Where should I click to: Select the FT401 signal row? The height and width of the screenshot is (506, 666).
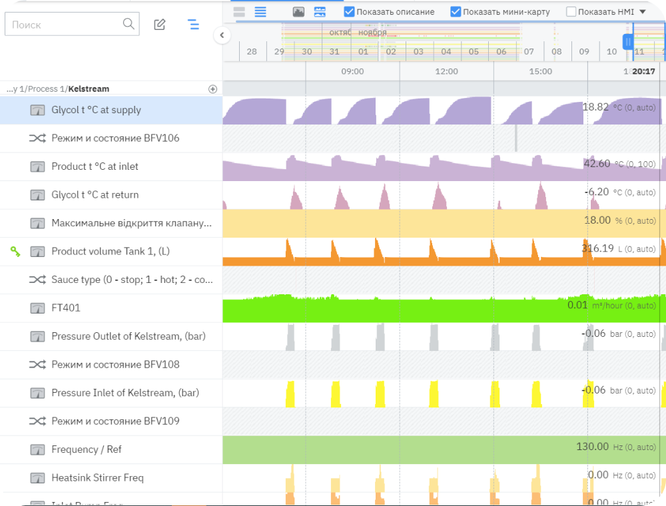tap(65, 308)
